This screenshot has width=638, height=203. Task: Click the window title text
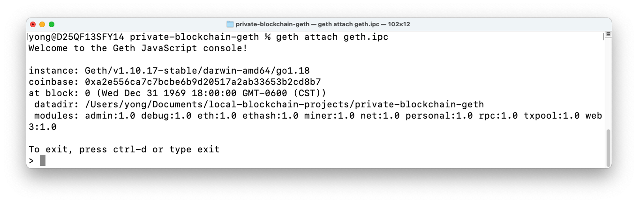coord(323,24)
